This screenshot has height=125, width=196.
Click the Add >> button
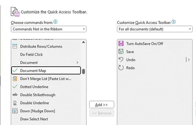(x=102, y=105)
